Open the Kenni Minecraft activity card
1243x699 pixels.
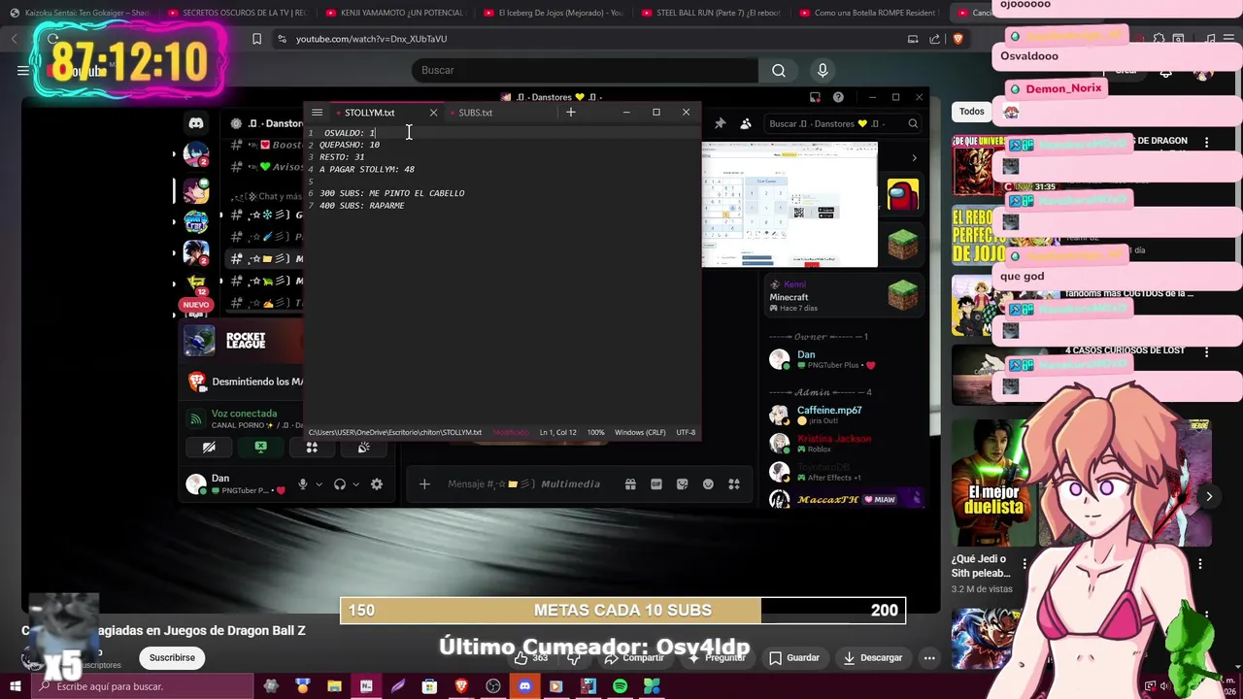(x=843, y=295)
